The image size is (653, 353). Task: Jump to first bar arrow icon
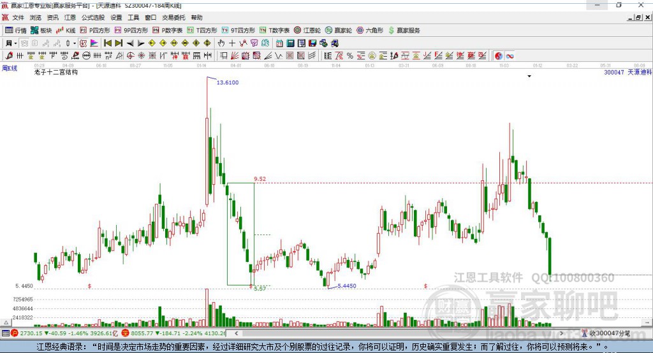pyautogui.click(x=107, y=43)
